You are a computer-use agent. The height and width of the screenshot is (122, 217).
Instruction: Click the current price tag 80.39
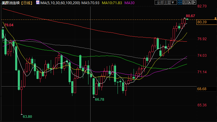(x=202, y=22)
